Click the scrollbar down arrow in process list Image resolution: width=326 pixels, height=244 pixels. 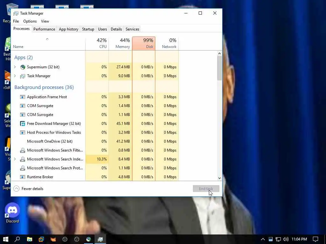219,178
